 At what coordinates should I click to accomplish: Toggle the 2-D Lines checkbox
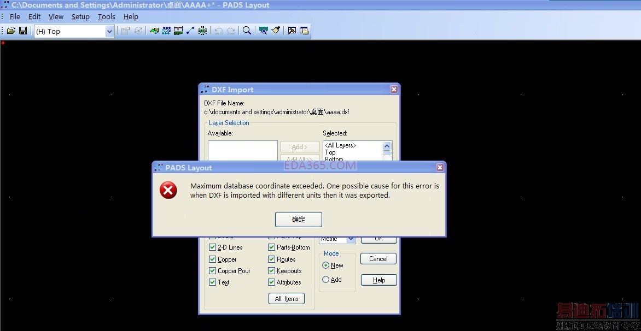[212, 247]
